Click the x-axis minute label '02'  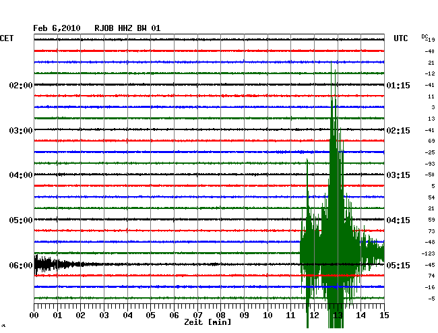tap(80, 315)
